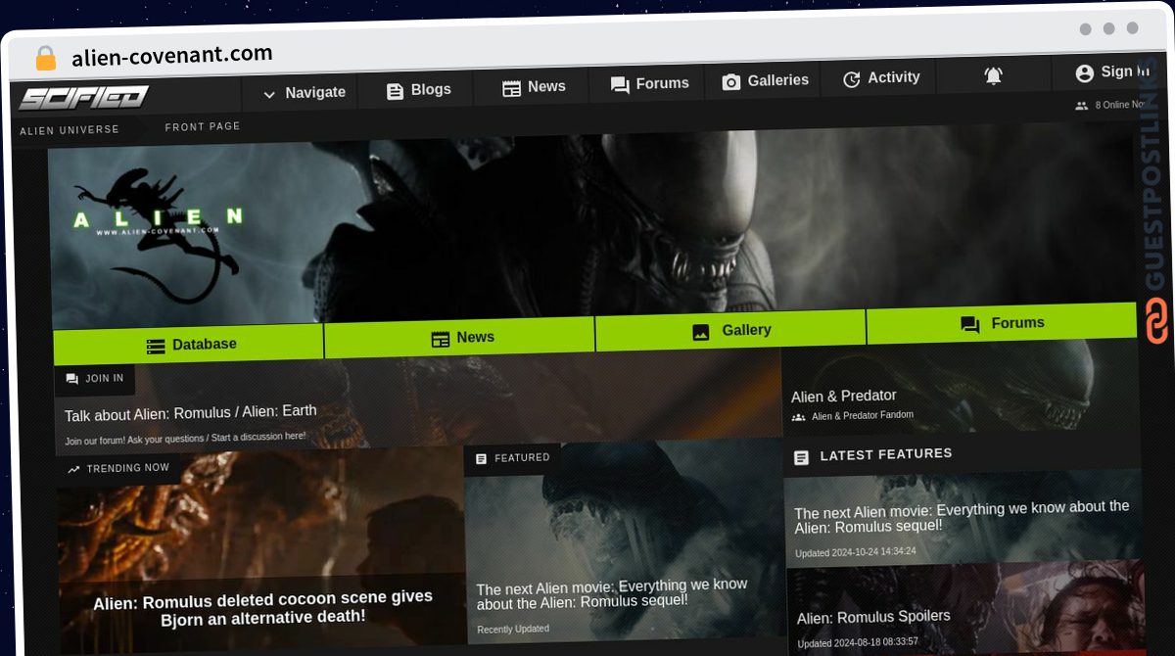This screenshot has height=656, width=1175.
Task: Click the people icon by 8 Online Now
Action: click(1081, 106)
